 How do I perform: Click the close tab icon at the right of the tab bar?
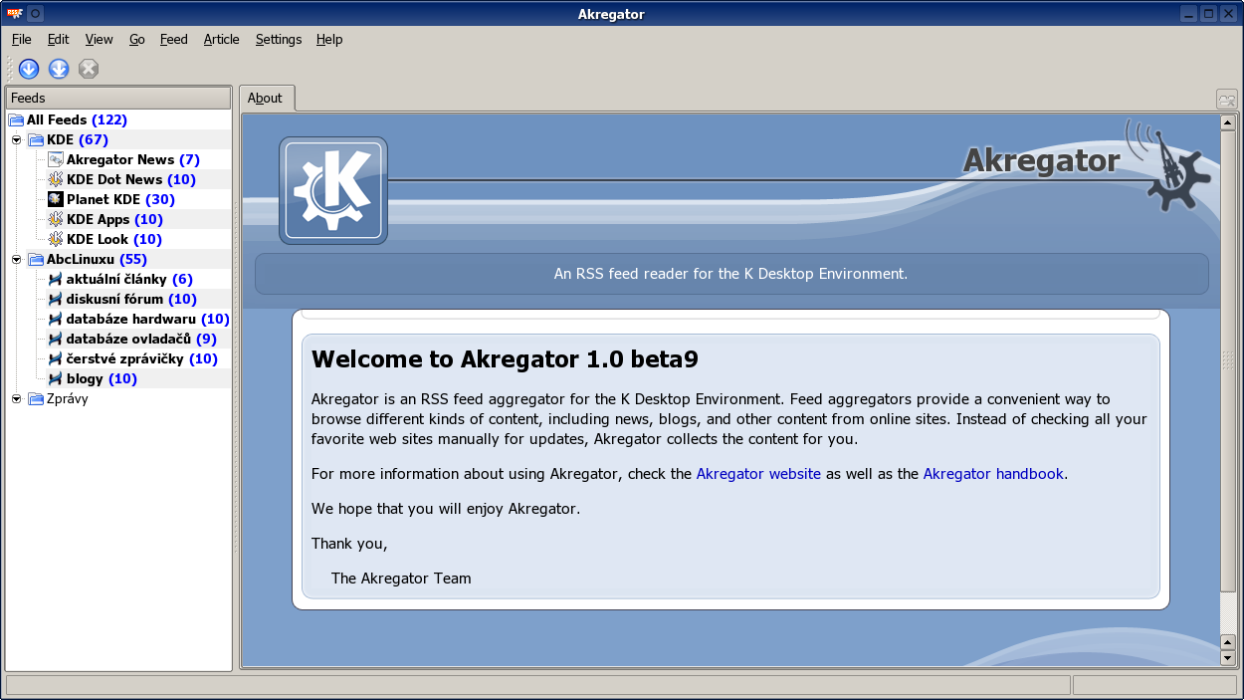tap(1226, 100)
